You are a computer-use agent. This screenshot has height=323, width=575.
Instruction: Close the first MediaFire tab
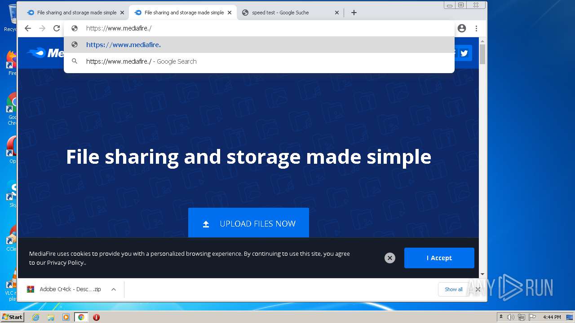pos(122,13)
